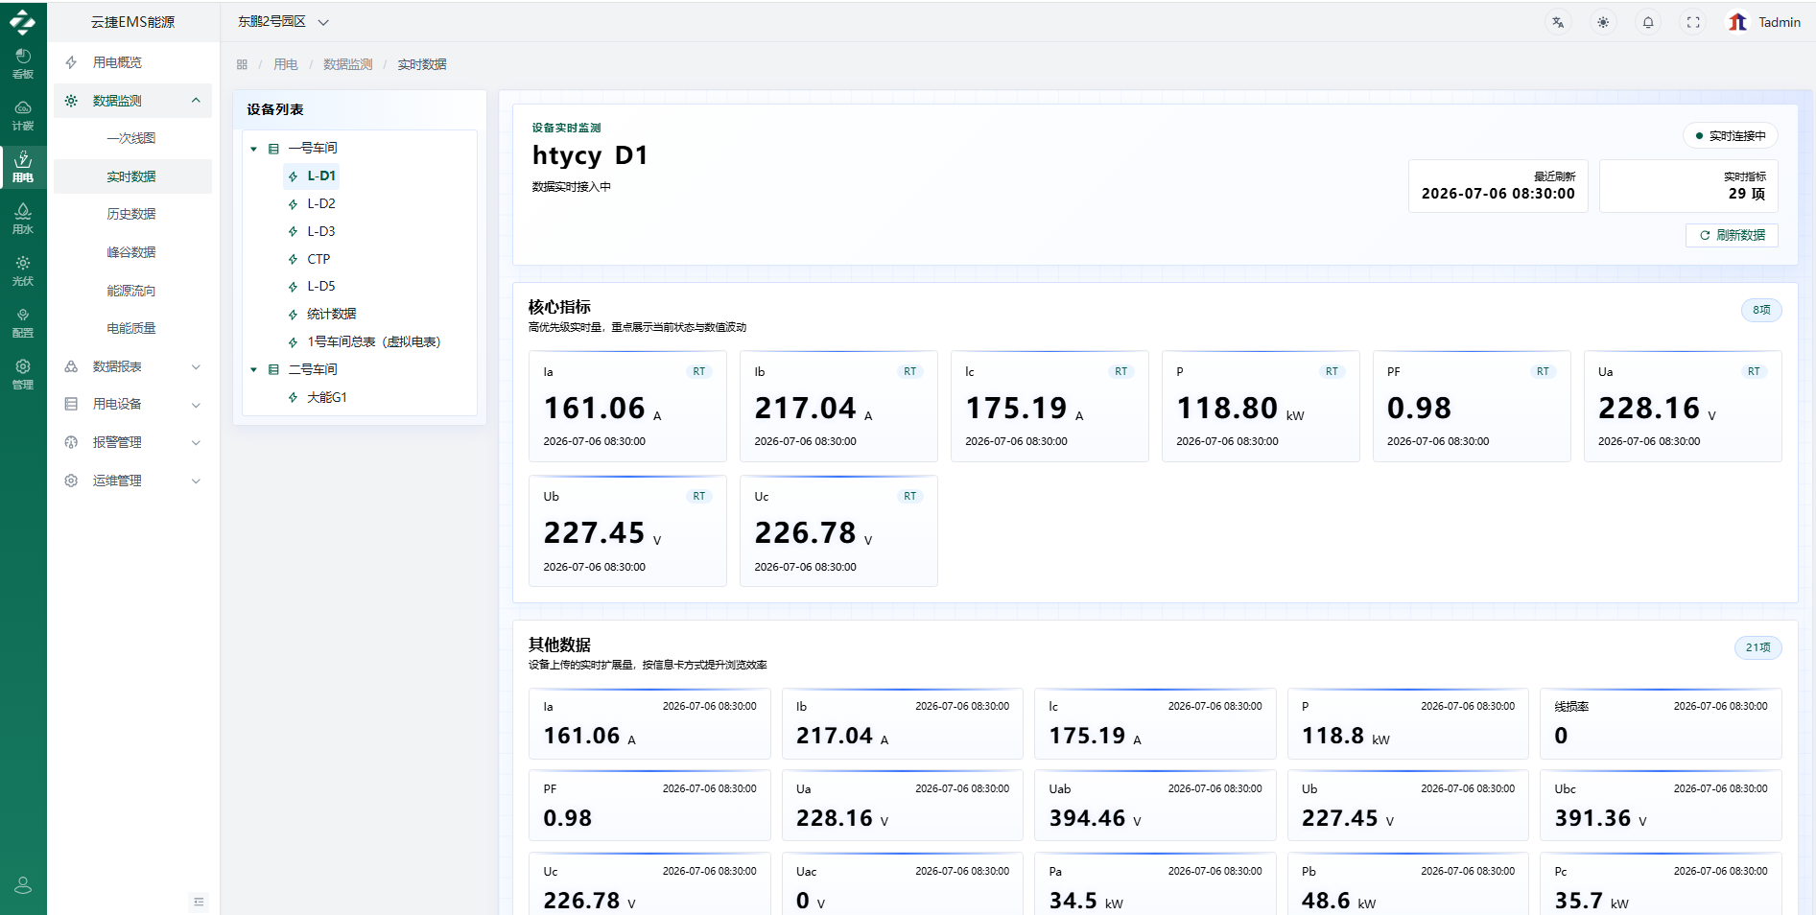Click the 8项 count badge
This screenshot has width=1816, height=915.
pyautogui.click(x=1761, y=310)
